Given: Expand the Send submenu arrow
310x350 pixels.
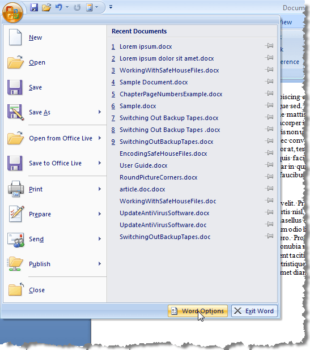Looking at the screenshot, I should [x=100, y=239].
